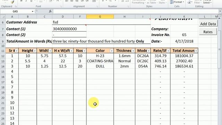Select the color cell 'COATING-SHRA'
Screen dimensions: 222x125
pos(100,61)
